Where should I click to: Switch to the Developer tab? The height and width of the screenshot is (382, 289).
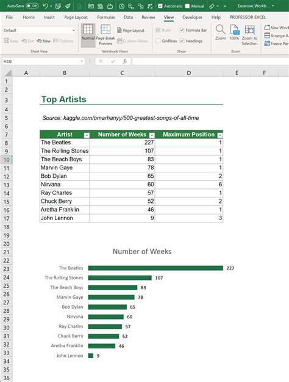(192, 17)
